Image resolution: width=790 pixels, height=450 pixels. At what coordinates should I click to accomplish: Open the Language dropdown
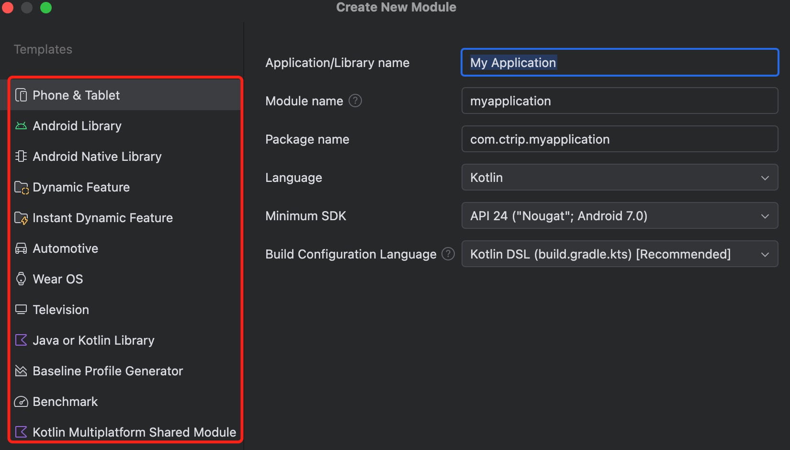coord(620,178)
